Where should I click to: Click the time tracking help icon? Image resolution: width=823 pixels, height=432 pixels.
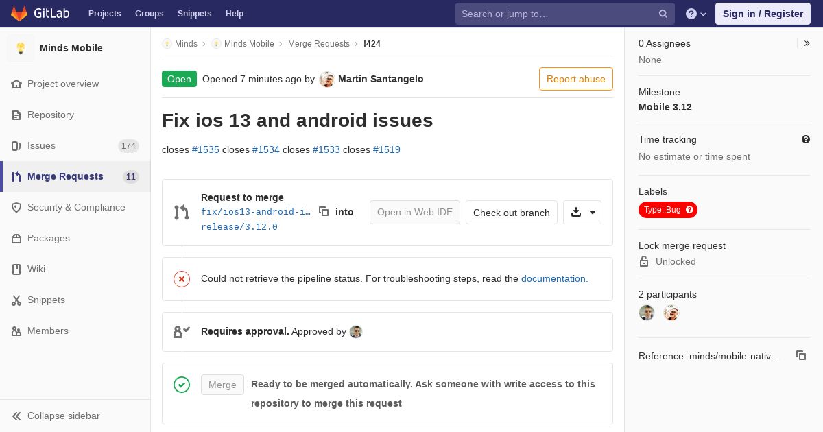pyautogui.click(x=806, y=139)
